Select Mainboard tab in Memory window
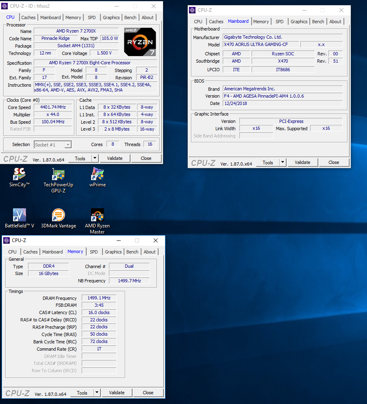The width and height of the screenshot is (367, 404). click(52, 252)
